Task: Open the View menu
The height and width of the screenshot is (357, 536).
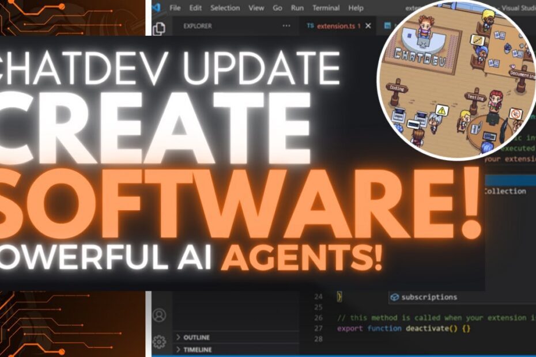Action: (x=256, y=8)
